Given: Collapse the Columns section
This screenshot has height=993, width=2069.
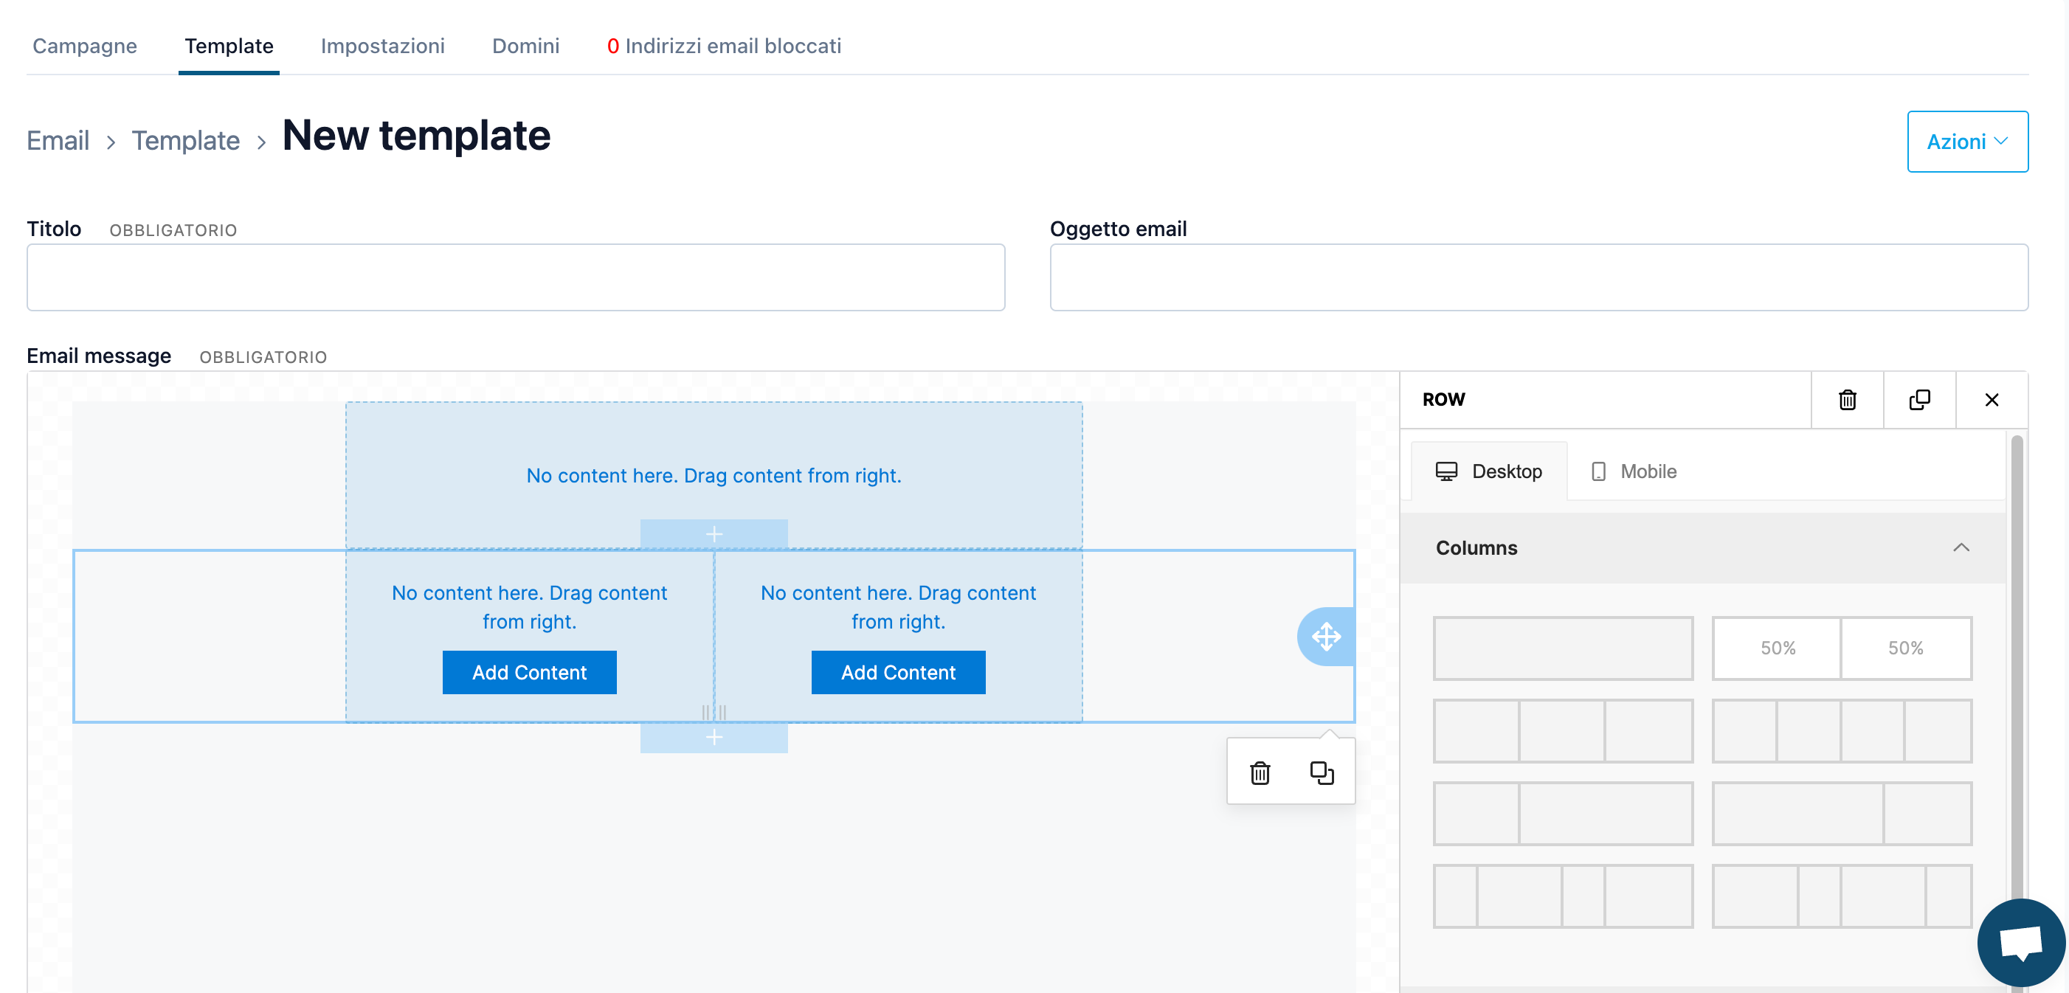Looking at the screenshot, I should tap(1703, 548).
